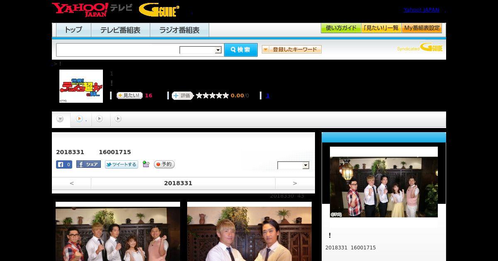Select the fifth rating star
The width and height of the screenshot is (498, 261).
(x=226, y=96)
